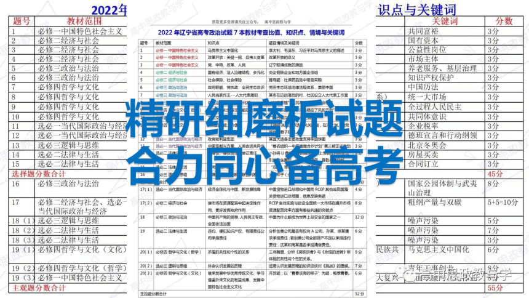Click '主观题分数合计' in the left table

click(x=39, y=289)
